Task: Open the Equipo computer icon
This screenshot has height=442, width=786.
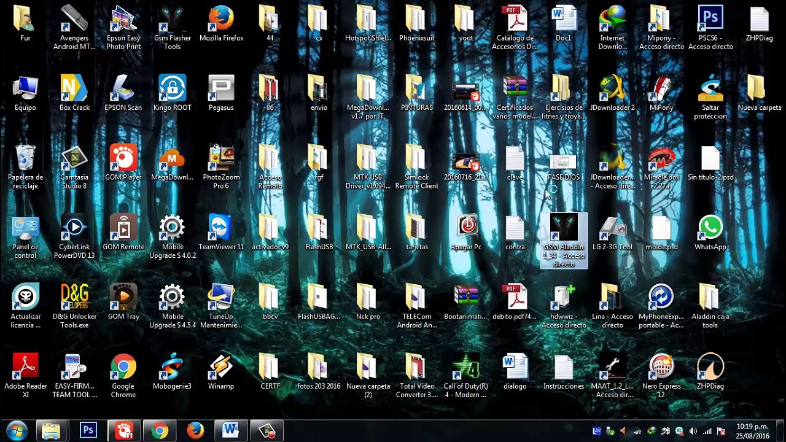Action: click(25, 93)
